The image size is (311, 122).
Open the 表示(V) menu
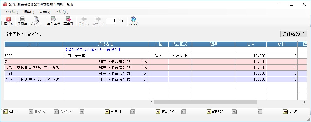45,12
